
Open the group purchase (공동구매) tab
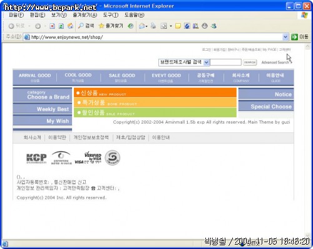pos(206,77)
